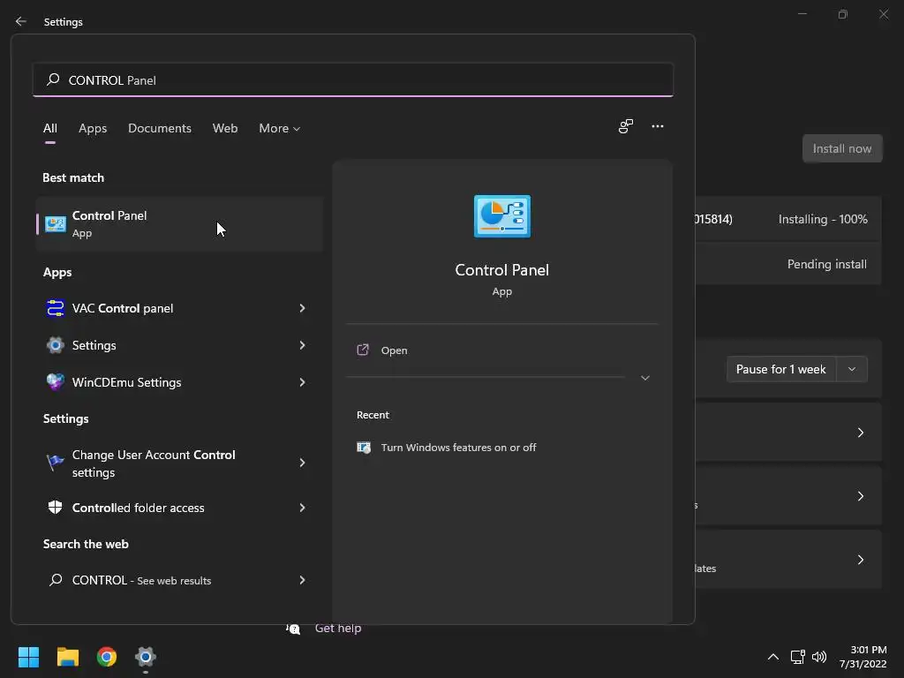
Task: Click Pause for 1 week button
Action: pyautogui.click(x=781, y=369)
